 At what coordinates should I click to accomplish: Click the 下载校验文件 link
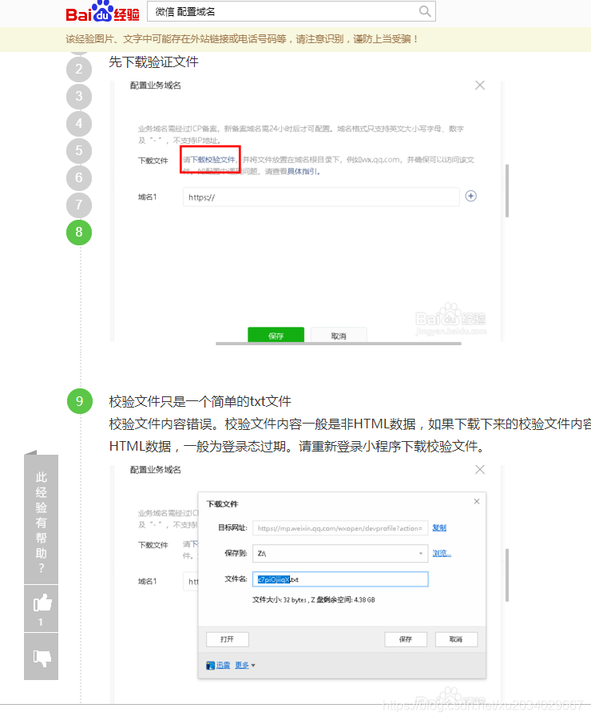[213, 160]
